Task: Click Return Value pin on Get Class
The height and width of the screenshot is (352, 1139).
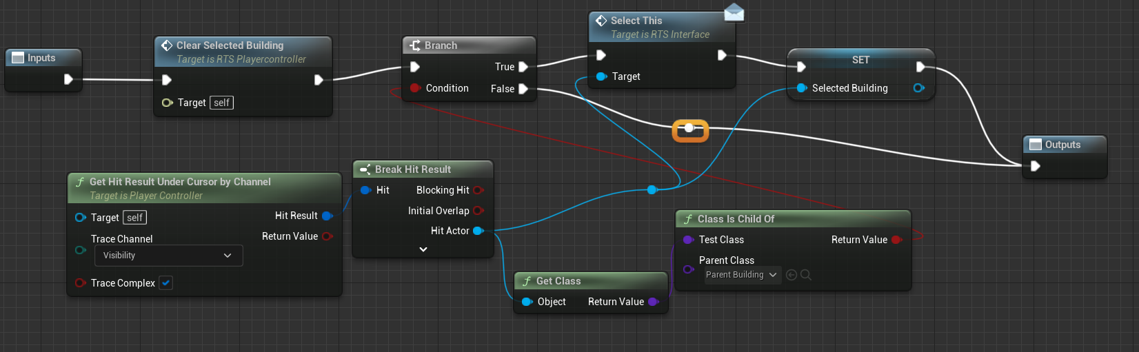Action: pos(654,302)
